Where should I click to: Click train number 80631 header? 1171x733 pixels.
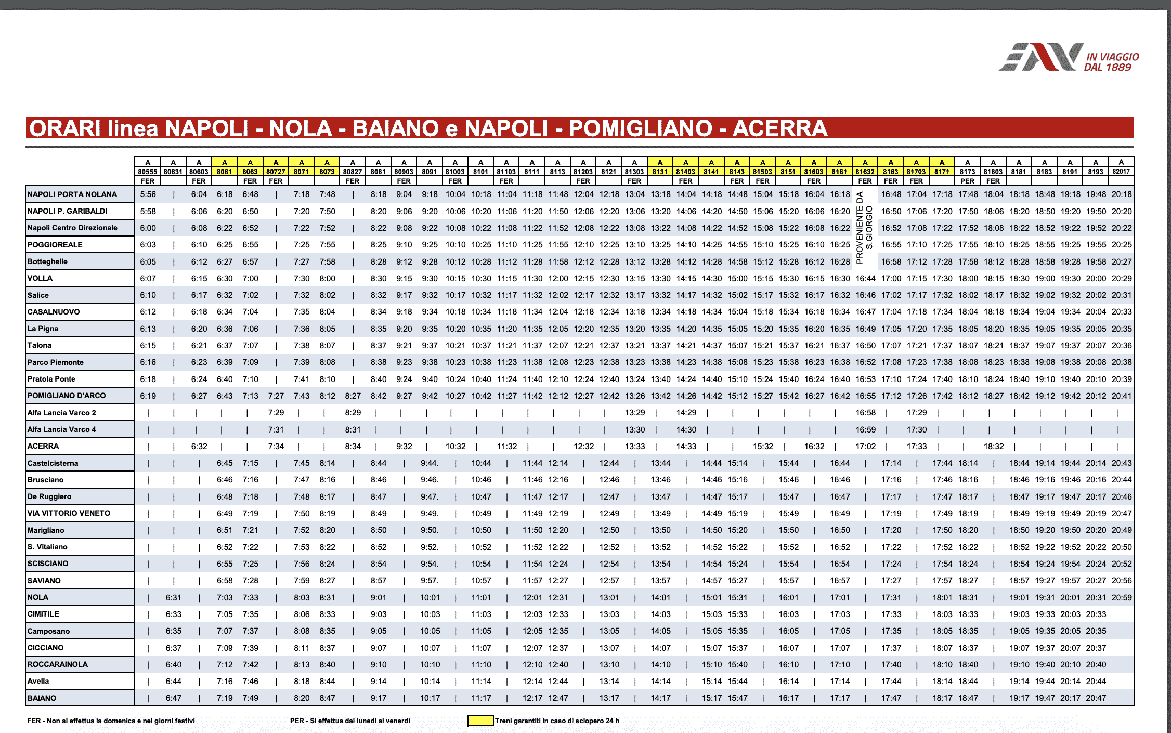point(173,172)
